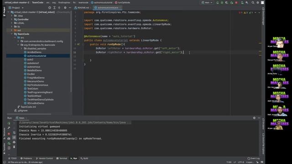This screenshot has height=164, width=292.
Task: Expand disabled_samples package
Action: pos(21,49)
